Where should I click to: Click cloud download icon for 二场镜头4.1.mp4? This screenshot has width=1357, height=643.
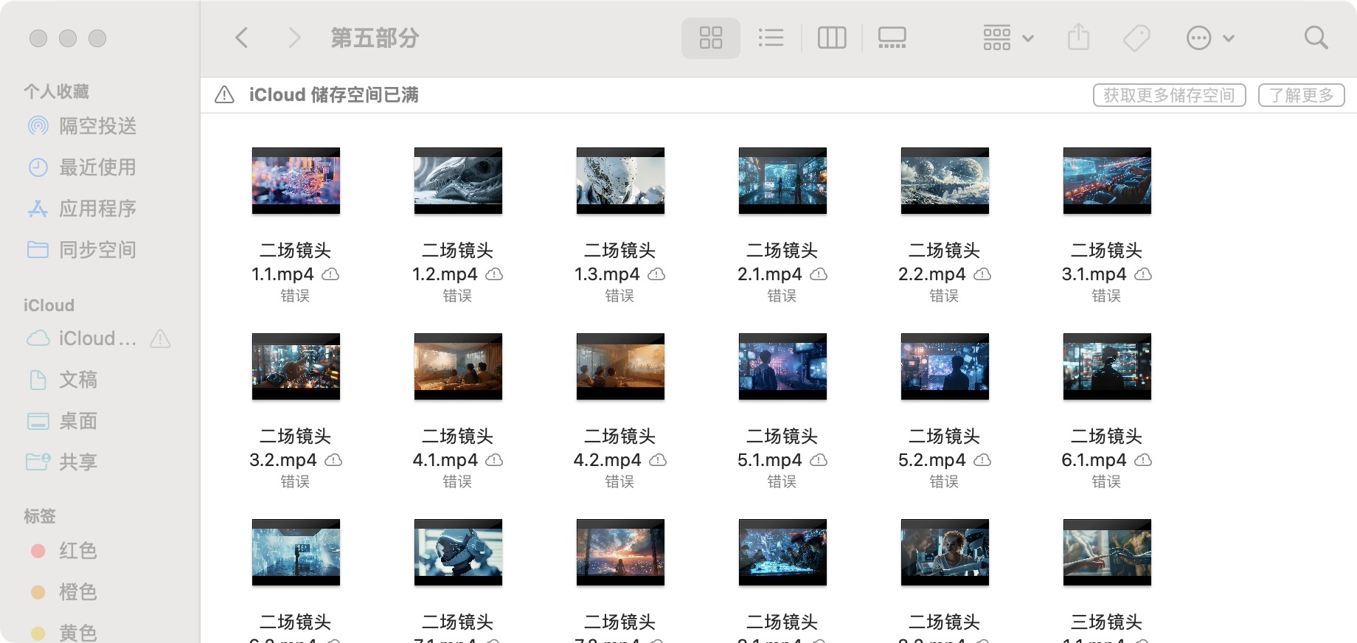click(x=494, y=460)
